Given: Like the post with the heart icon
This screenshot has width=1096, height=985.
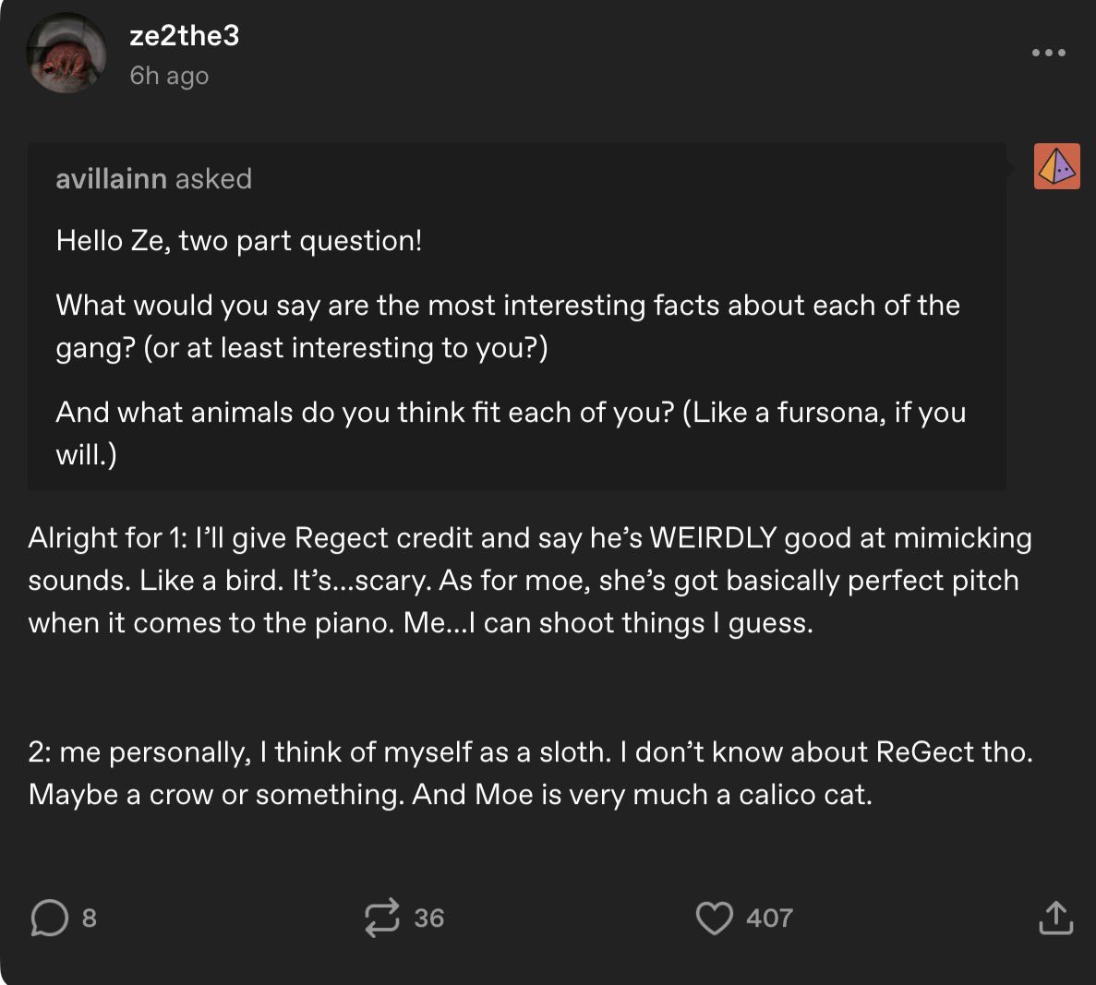Looking at the screenshot, I should pos(714,918).
